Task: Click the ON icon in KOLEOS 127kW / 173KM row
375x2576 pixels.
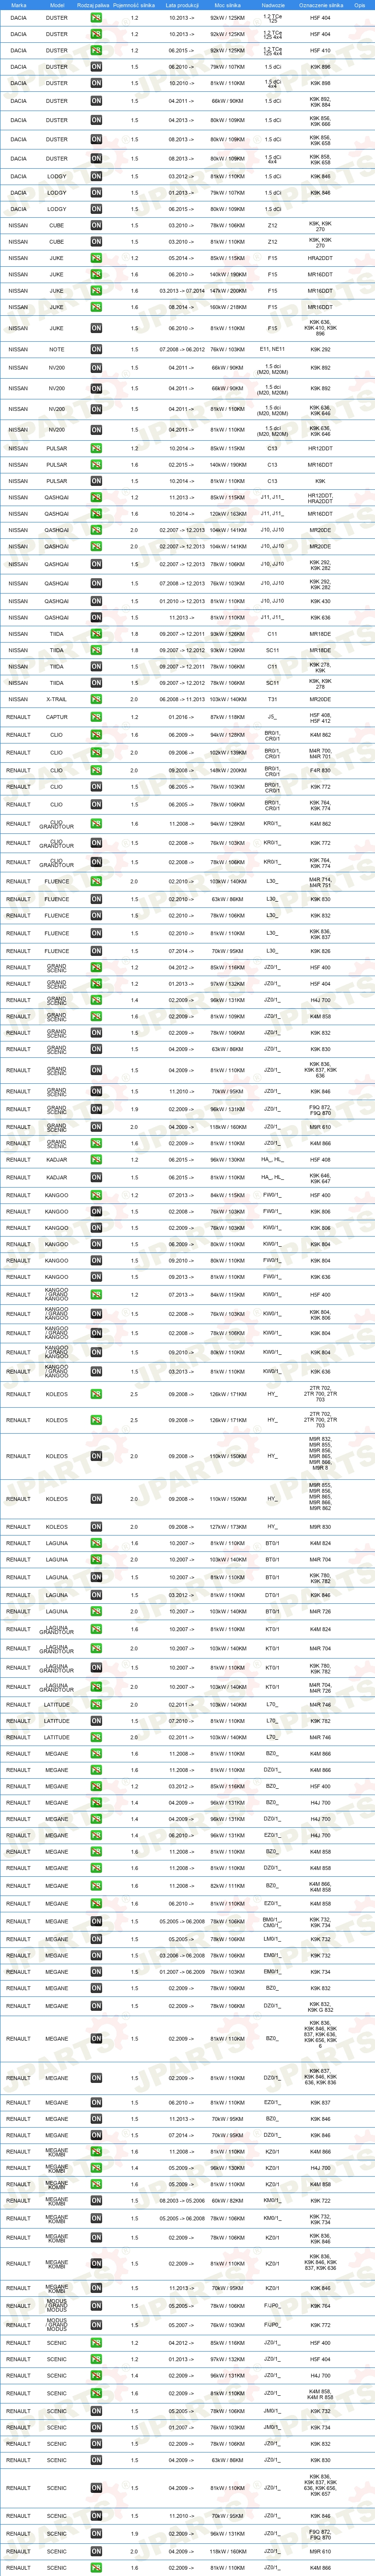Action: coord(96,1527)
